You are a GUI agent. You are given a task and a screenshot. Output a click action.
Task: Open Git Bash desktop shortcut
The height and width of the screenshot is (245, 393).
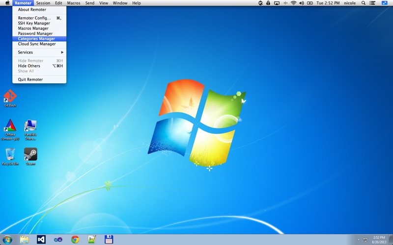click(x=10, y=98)
